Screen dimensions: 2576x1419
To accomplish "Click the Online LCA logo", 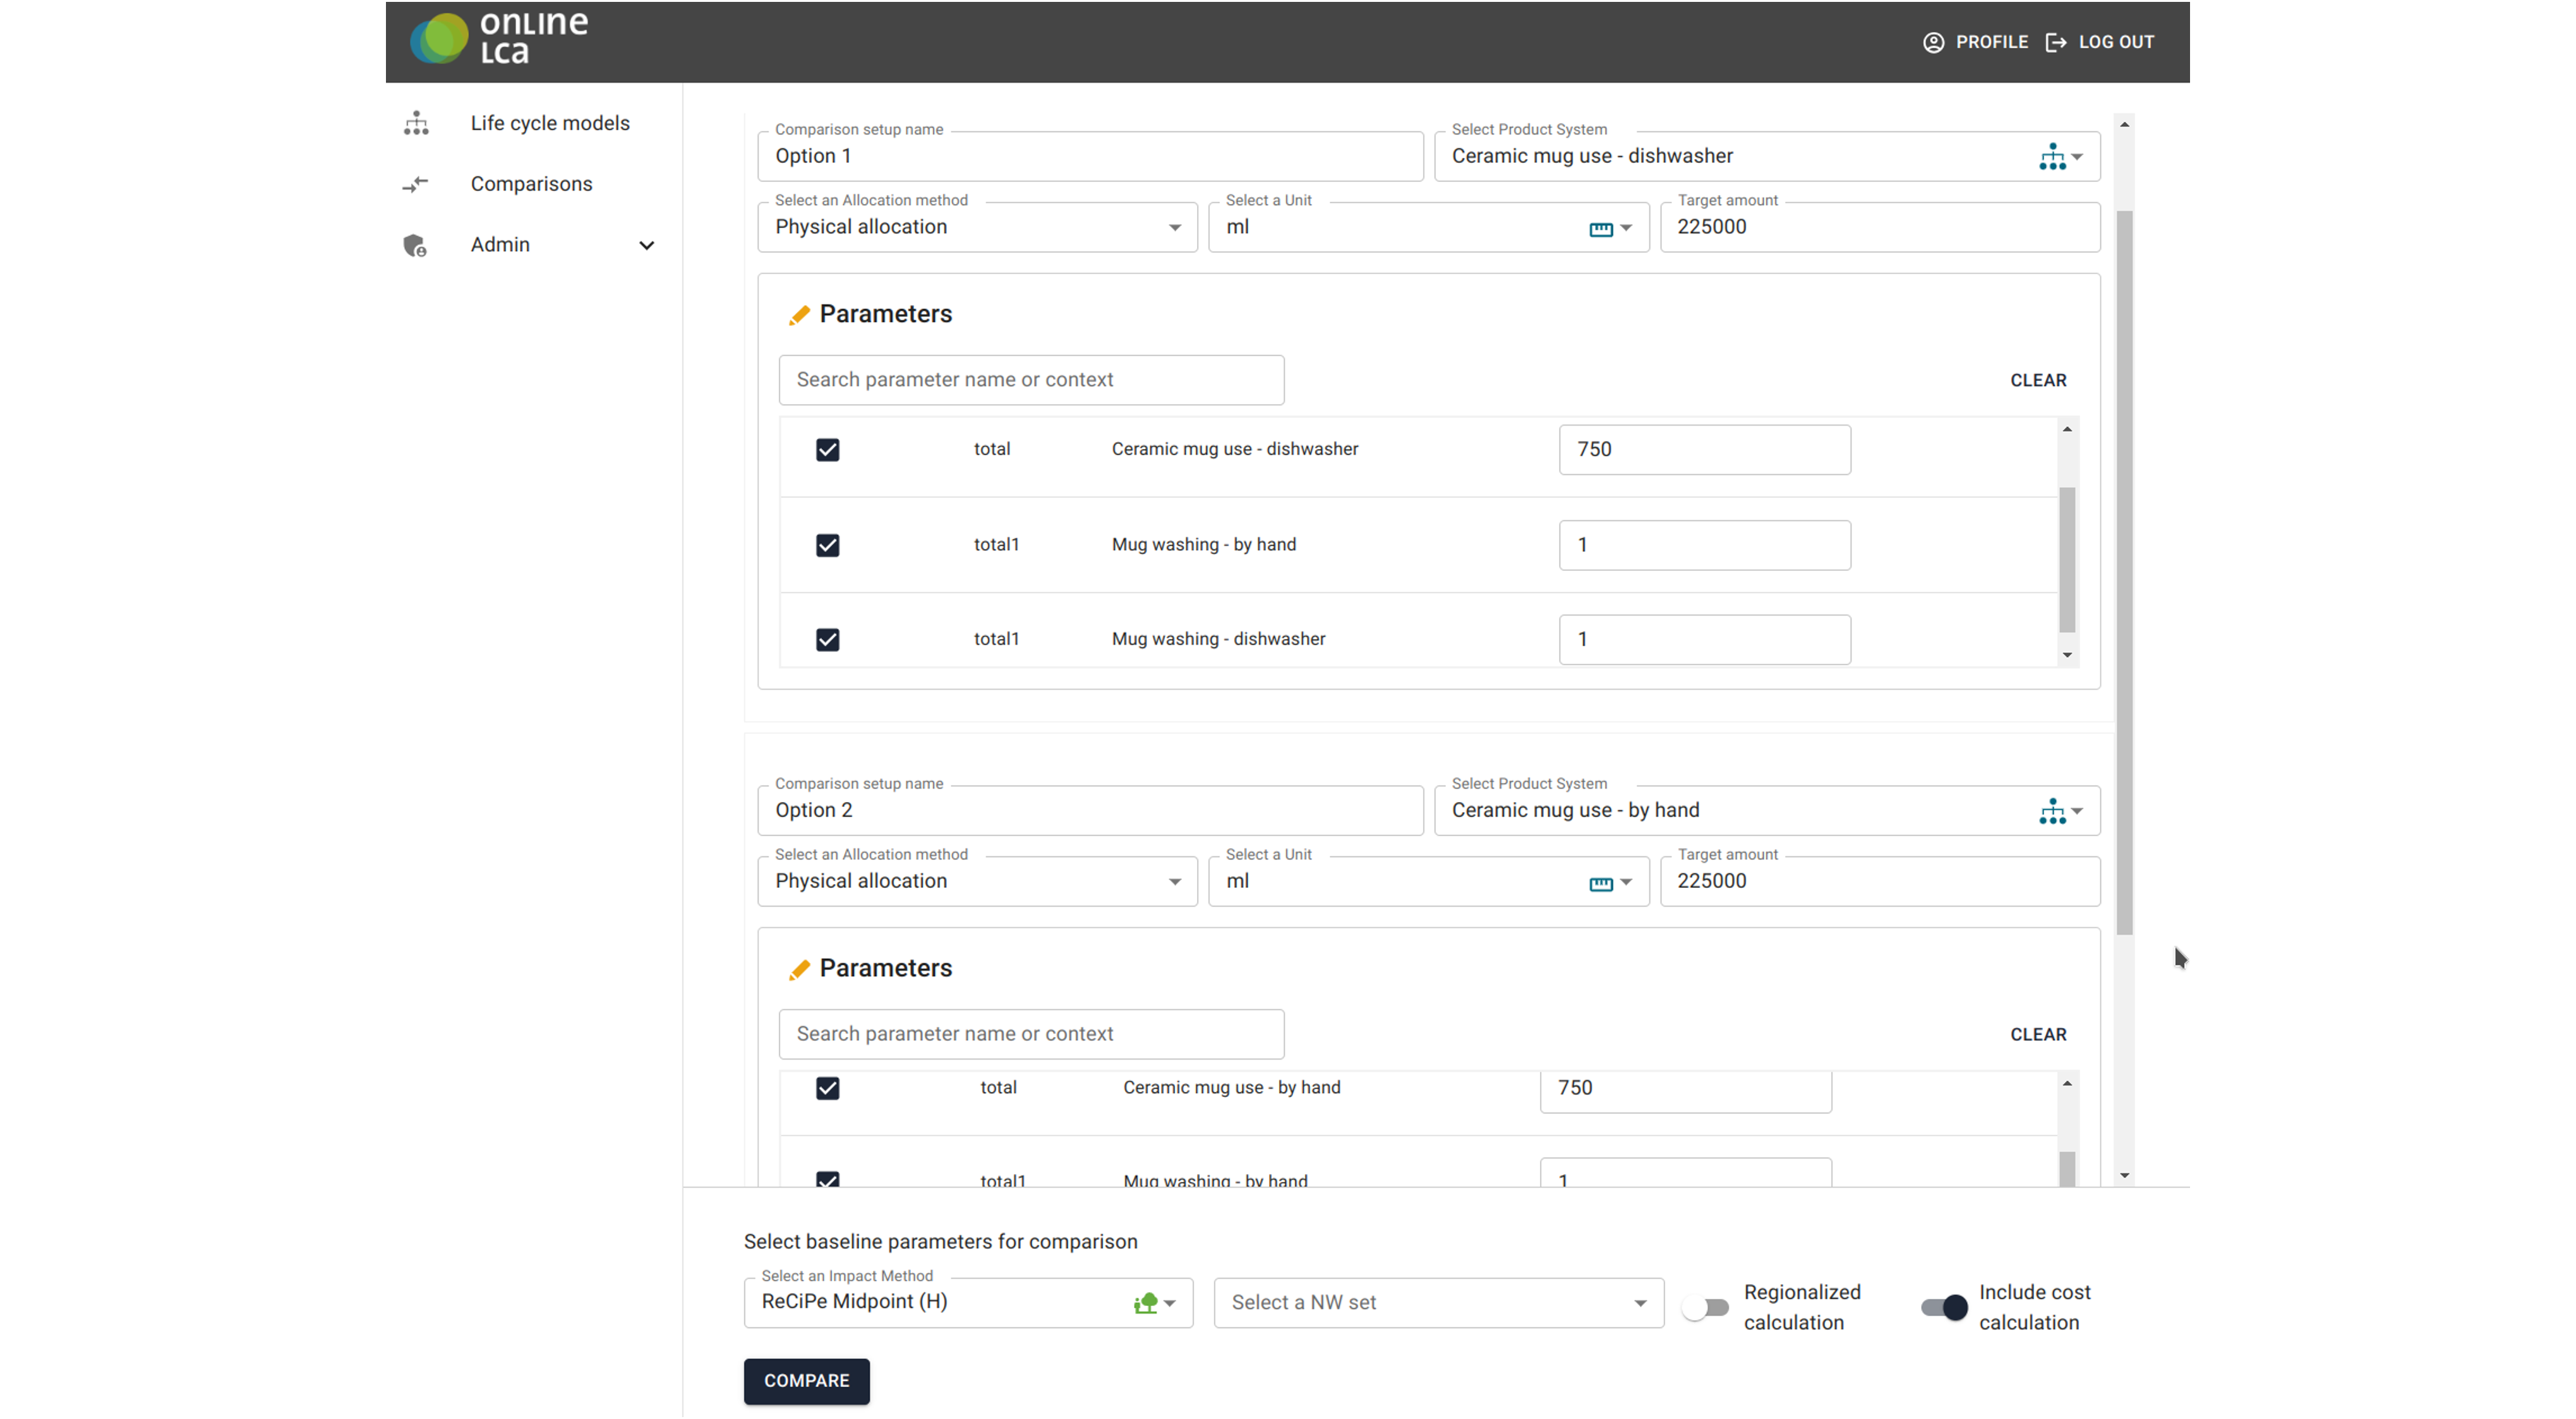I will (x=498, y=38).
